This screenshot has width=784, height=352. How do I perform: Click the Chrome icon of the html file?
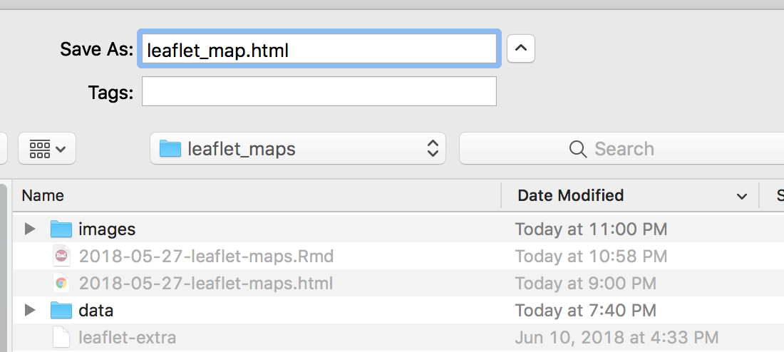tap(61, 283)
